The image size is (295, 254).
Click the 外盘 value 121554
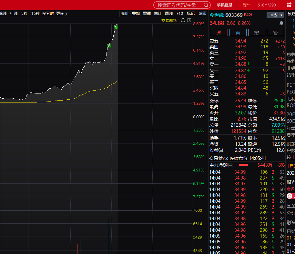239,131
